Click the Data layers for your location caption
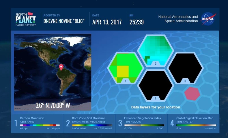The width and height of the screenshot is (228, 138). (156, 107)
